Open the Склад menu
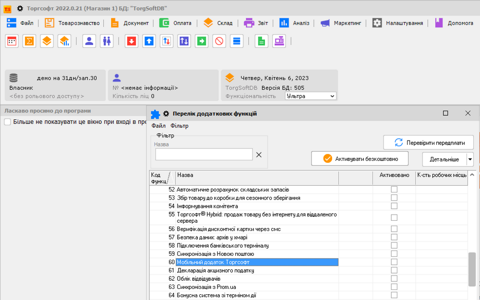 pos(218,23)
